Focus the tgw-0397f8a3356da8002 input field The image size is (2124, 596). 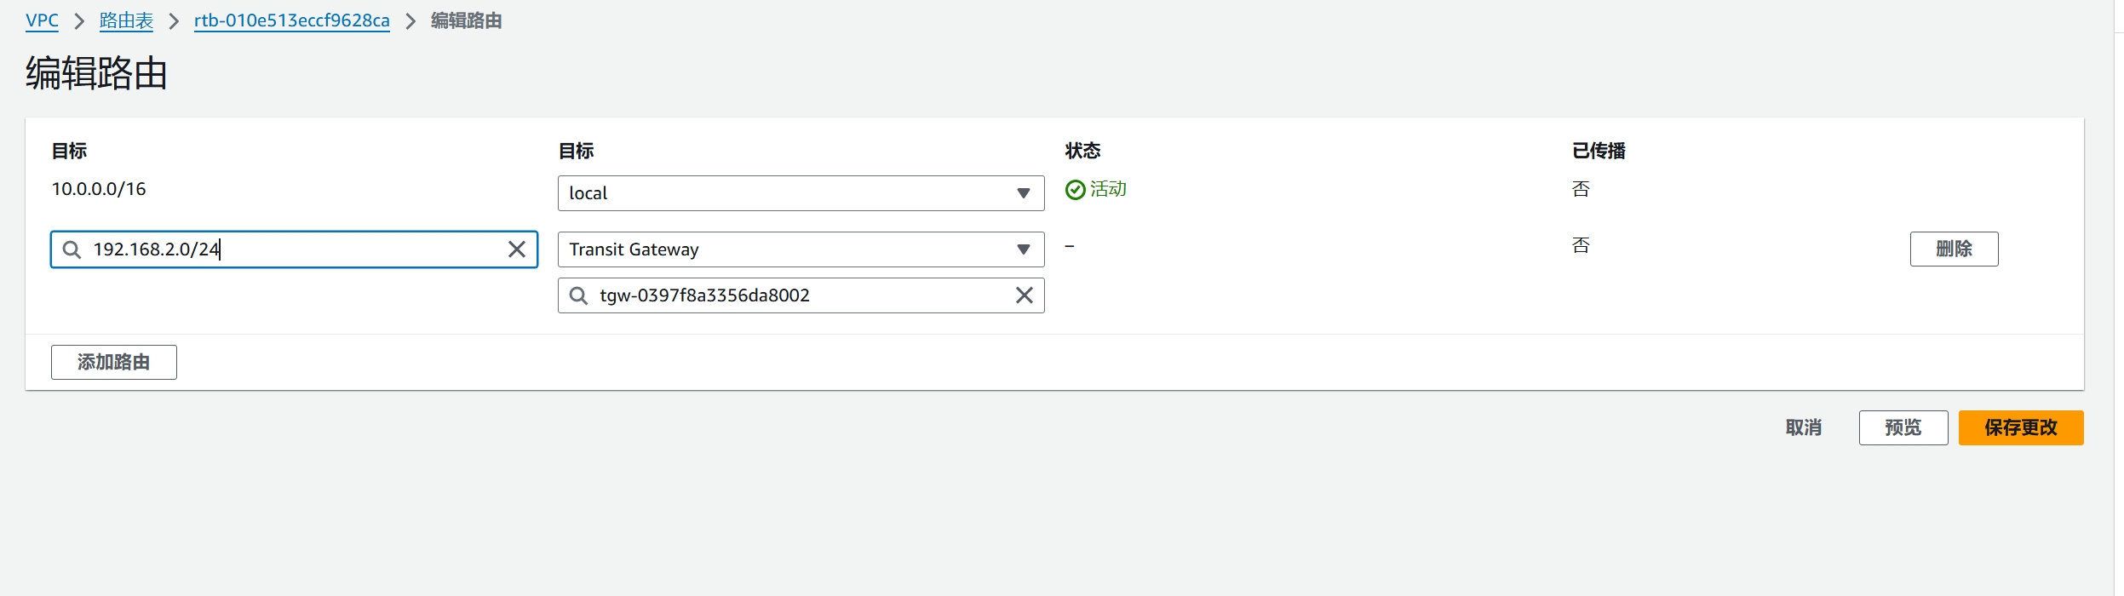point(801,295)
